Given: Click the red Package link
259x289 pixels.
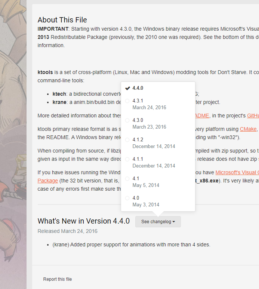Looking at the screenshot, I should tap(47, 181).
